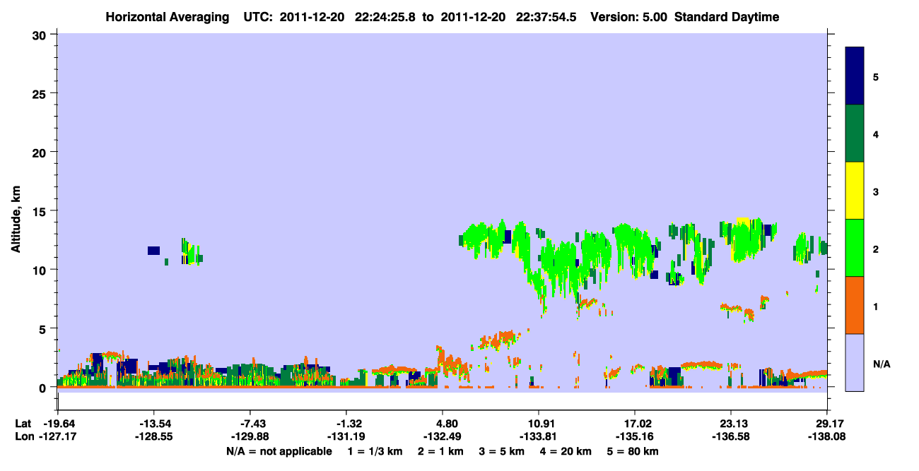Viewport: 919px width, 471px height.
Task: Click the y-axis tick label 30
Action: coord(41,34)
